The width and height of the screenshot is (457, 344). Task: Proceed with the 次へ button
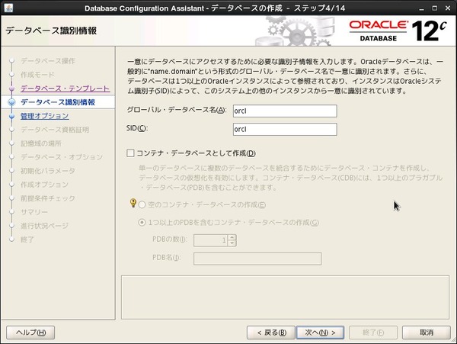point(320,333)
